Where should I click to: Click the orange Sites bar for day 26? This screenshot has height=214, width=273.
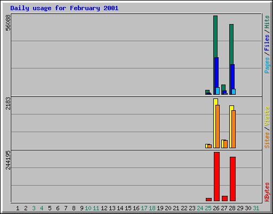[218, 126]
